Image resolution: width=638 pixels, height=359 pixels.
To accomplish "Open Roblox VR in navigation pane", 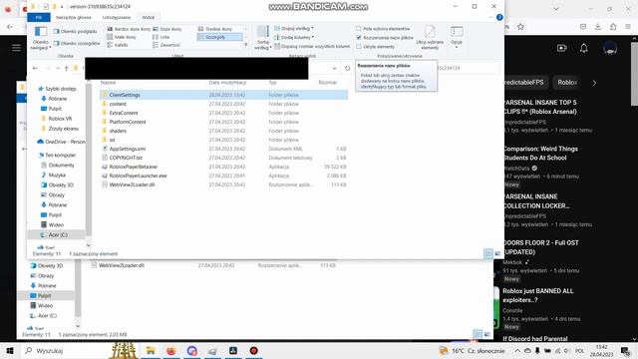I will point(60,119).
